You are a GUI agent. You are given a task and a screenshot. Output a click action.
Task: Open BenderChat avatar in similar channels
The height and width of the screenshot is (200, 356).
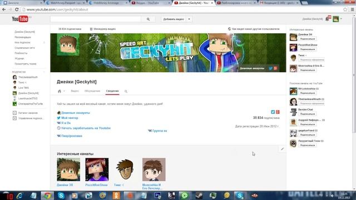pyautogui.click(x=293, y=112)
